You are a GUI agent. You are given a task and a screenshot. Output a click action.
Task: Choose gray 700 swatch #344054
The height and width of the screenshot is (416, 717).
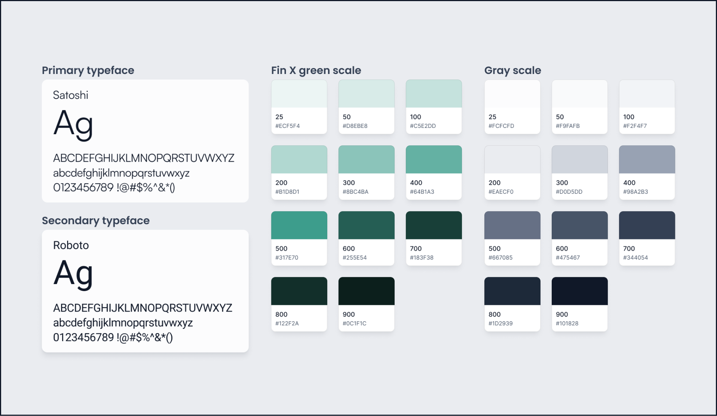(647, 225)
